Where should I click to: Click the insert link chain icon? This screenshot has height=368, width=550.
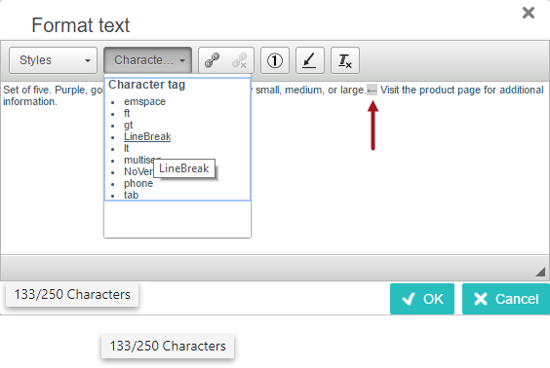coord(213,60)
